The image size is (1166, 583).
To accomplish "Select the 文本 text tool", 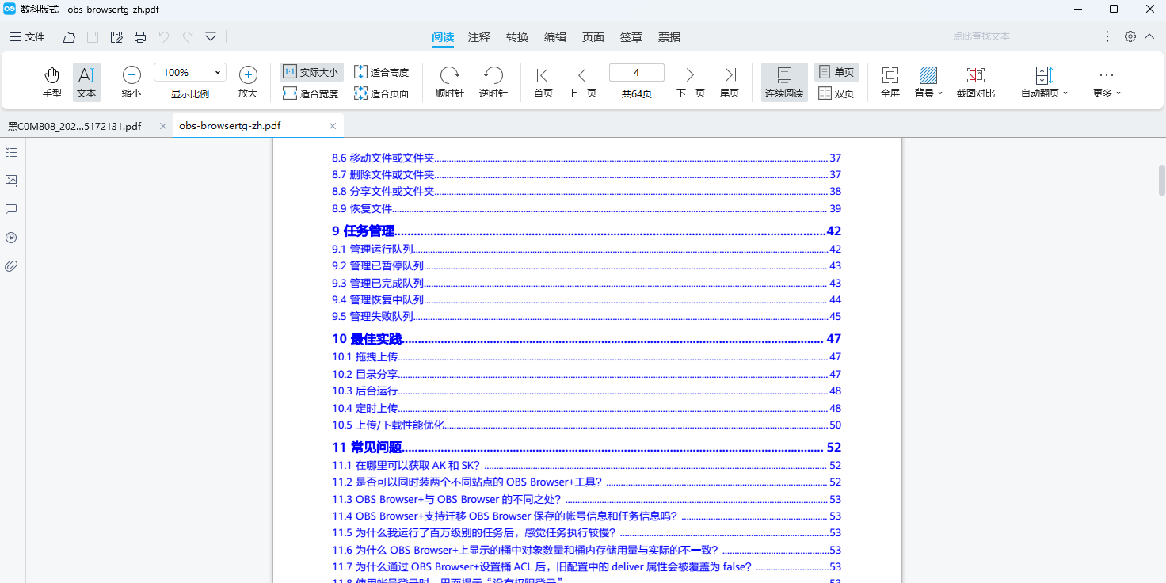I will (86, 82).
